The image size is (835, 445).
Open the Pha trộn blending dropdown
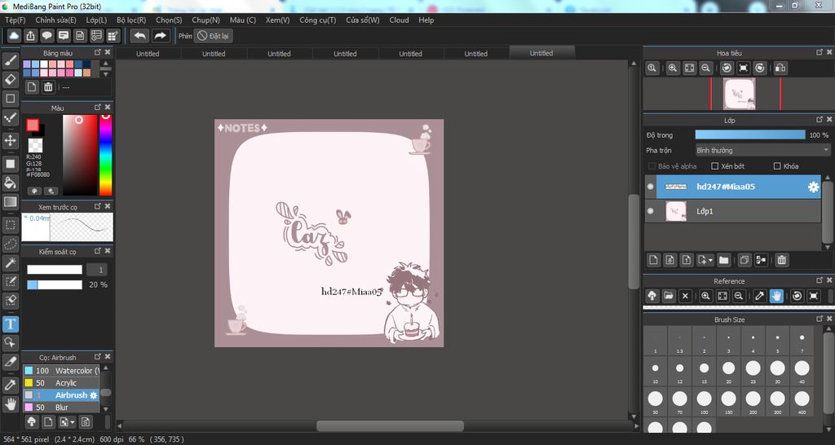pos(762,151)
